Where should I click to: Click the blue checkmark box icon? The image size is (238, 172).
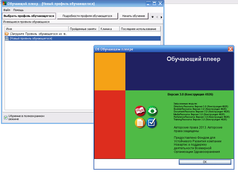(x=152, y=123)
